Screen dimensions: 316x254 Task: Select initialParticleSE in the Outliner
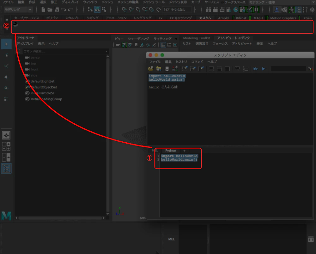[x=43, y=93]
